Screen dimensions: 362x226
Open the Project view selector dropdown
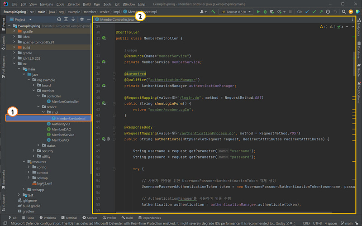click(x=30, y=19)
